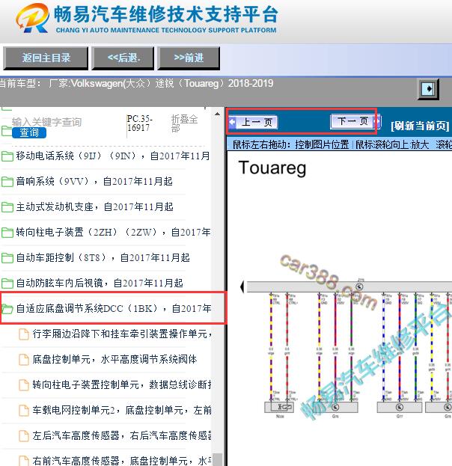Click the 刷新当前页 link
This screenshot has height=466, width=452.
(x=420, y=126)
